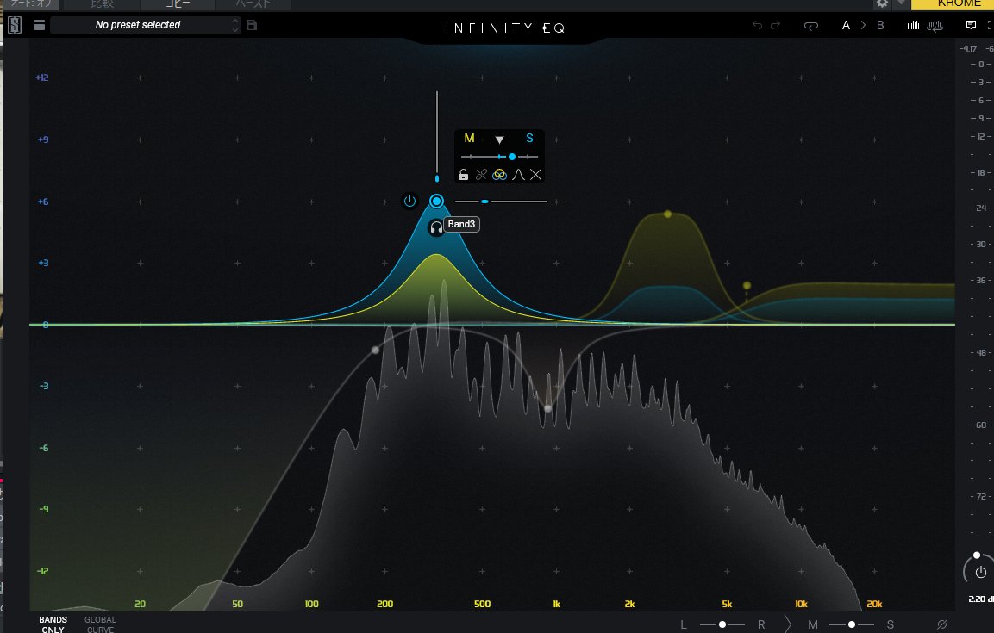This screenshot has height=633, width=994.
Task: Open the comment tooltips icon
Action: (971, 25)
